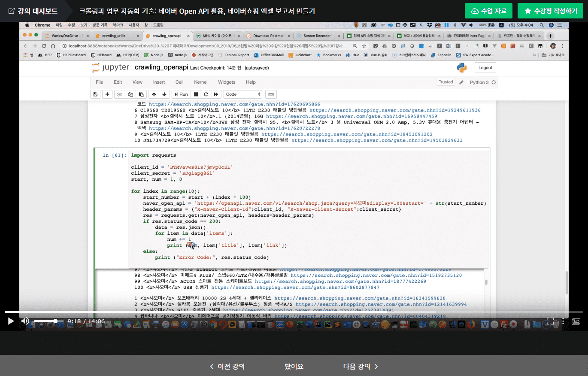Mute the video player volume
The width and height of the screenshot is (588, 376).
click(x=25, y=321)
